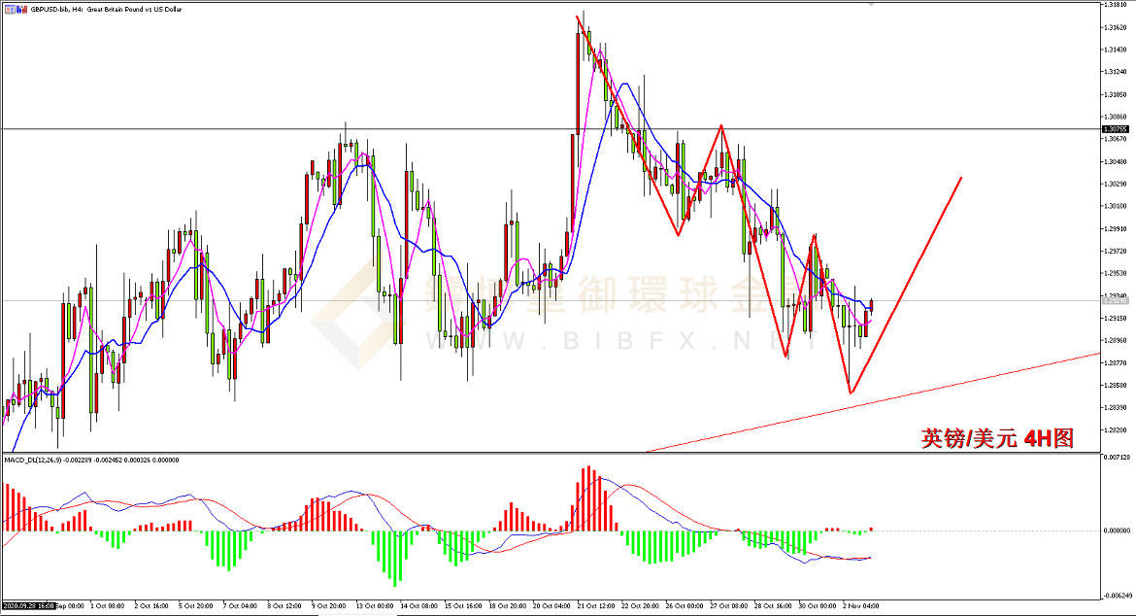This screenshot has height=616, width=1136.
Task: Click the highlighted 2020.09.28 16:00 date label
Action: coord(28,606)
